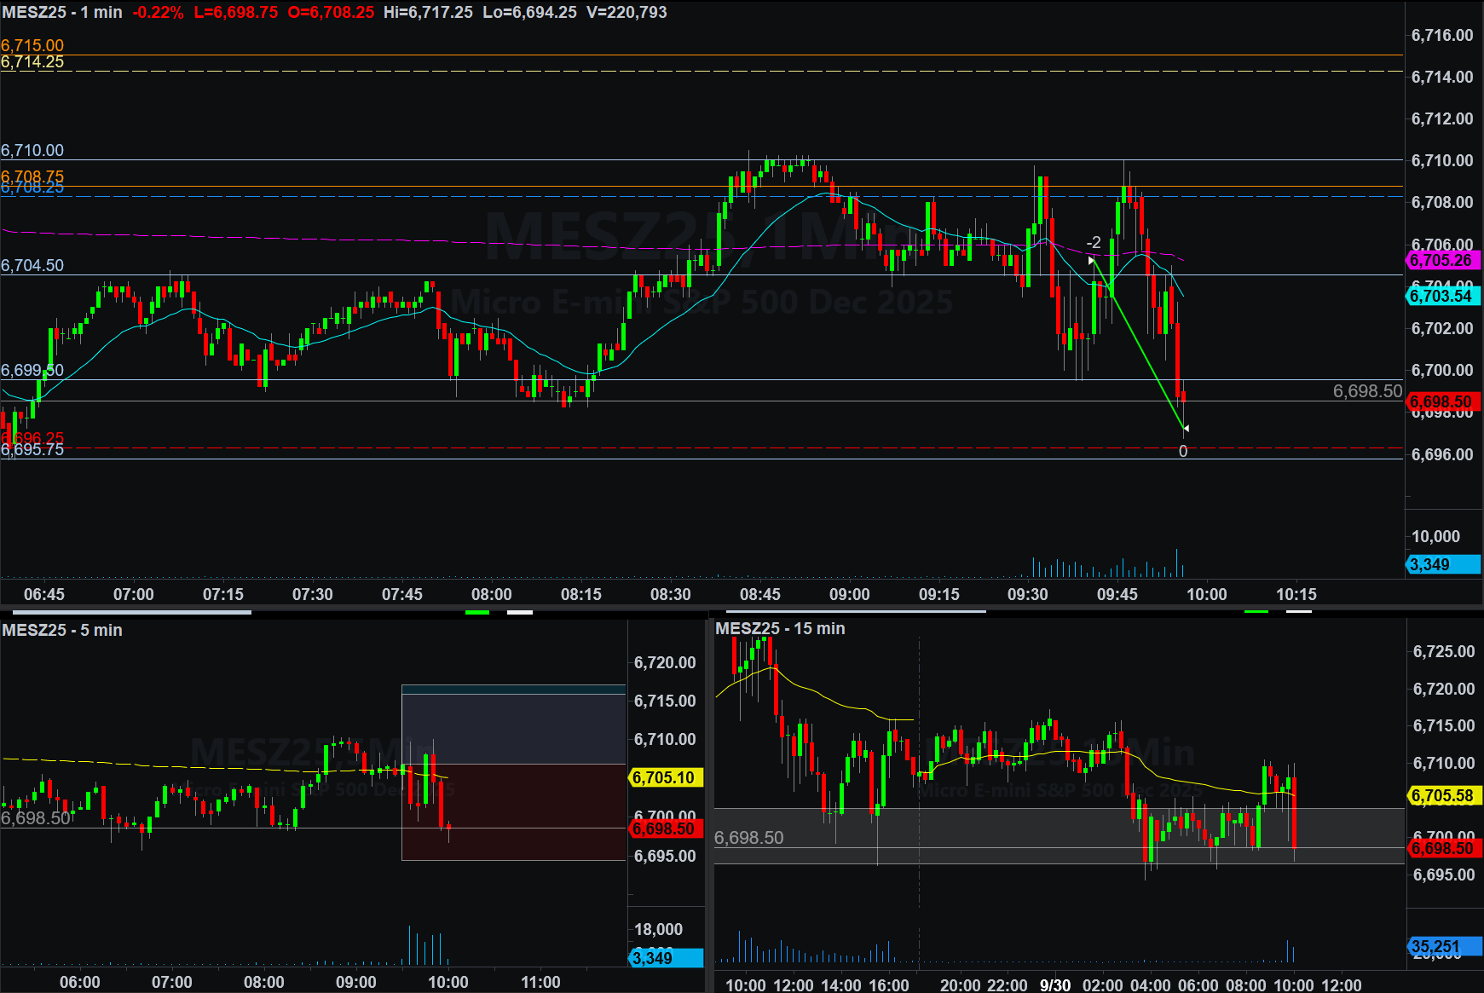Click the scrollbar above the 5 min chart
This screenshot has height=993, width=1484.
point(126,612)
